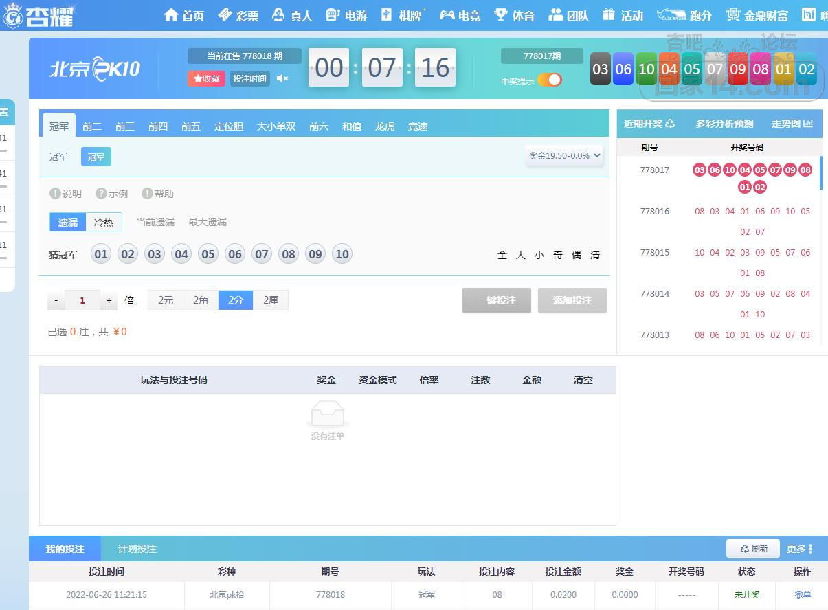Image resolution: width=828 pixels, height=610 pixels.
Task: Click the 撤单 cancel order link
Action: pyautogui.click(x=802, y=595)
